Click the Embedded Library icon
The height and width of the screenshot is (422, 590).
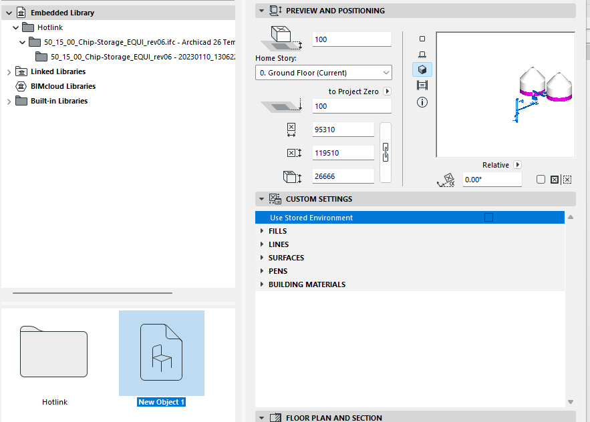[x=21, y=13]
